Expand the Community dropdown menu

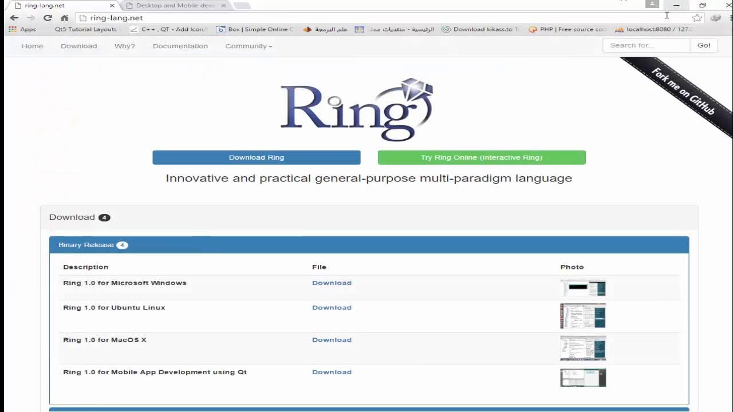[x=249, y=46]
